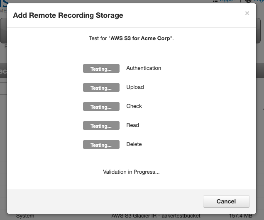Close the Add Remote Recording Storage dialog
The image size is (264, 220).
tap(247, 13)
